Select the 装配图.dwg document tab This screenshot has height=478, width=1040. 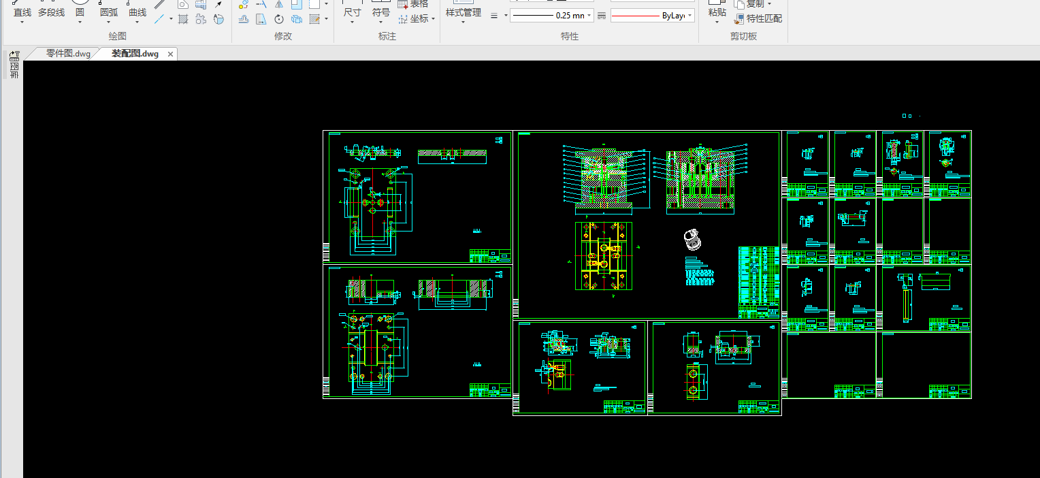135,54
